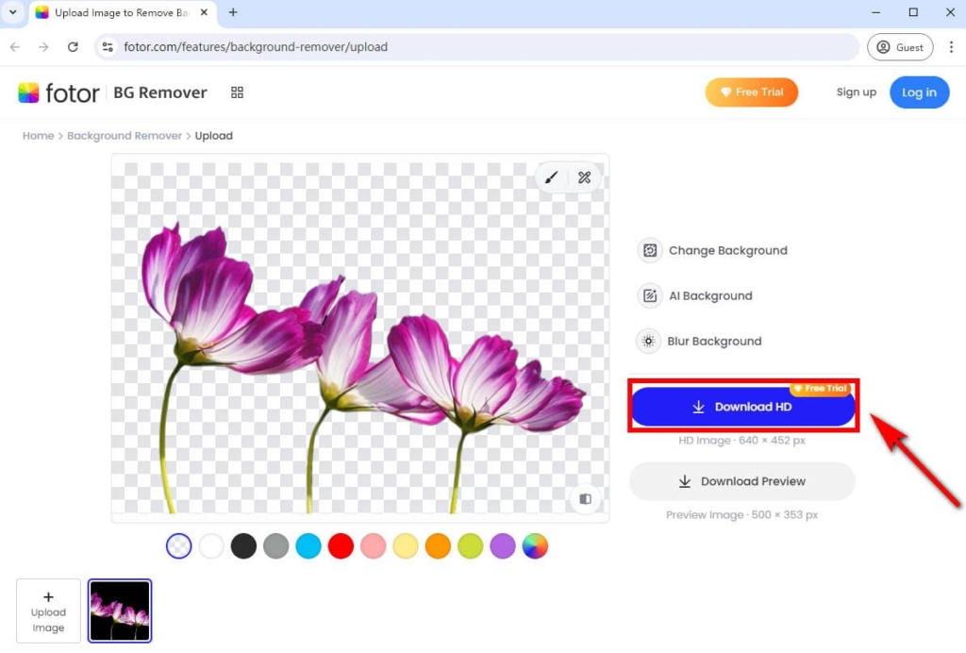Open the Fotor apps grid icon
This screenshot has width=966, height=653.
tap(237, 92)
